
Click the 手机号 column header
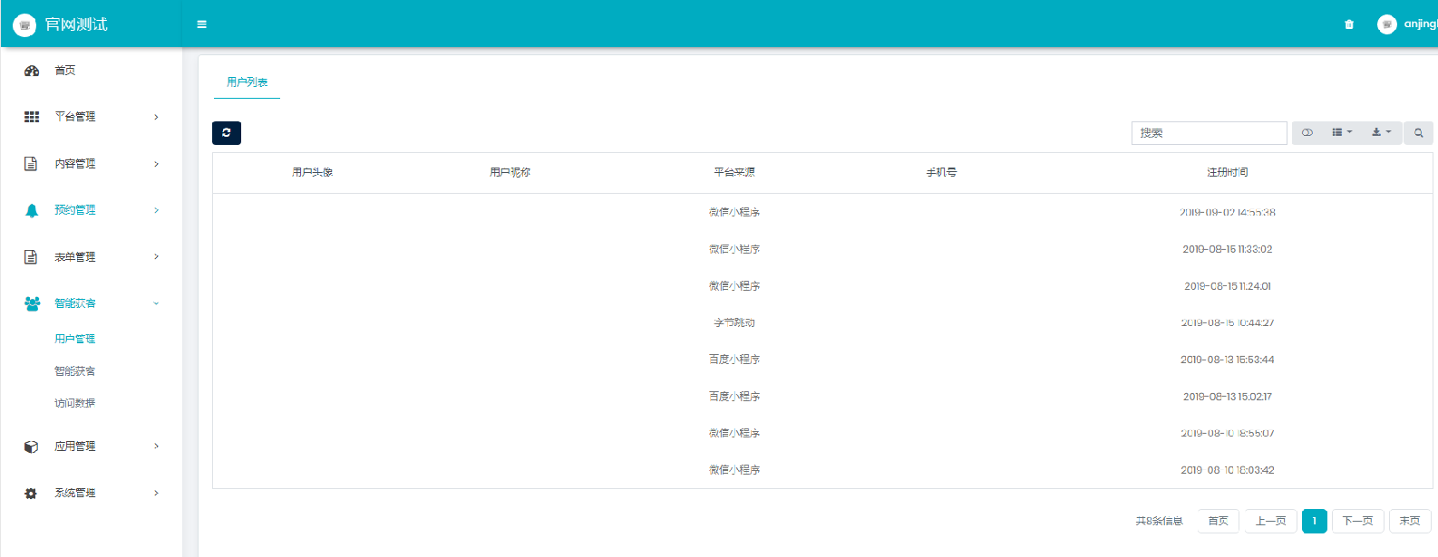(x=941, y=172)
